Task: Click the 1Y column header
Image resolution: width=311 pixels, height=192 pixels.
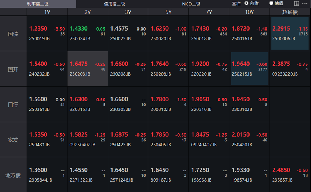Action: click(x=47, y=12)
